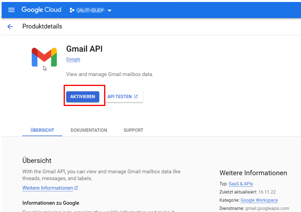Select the ÜBERSICHT tab
This screenshot has height=212, width=301.
[42, 130]
